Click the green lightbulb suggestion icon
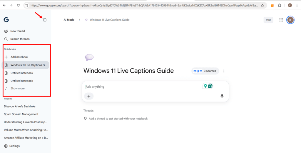Screen dimensions: 301x153 click(205, 86)
